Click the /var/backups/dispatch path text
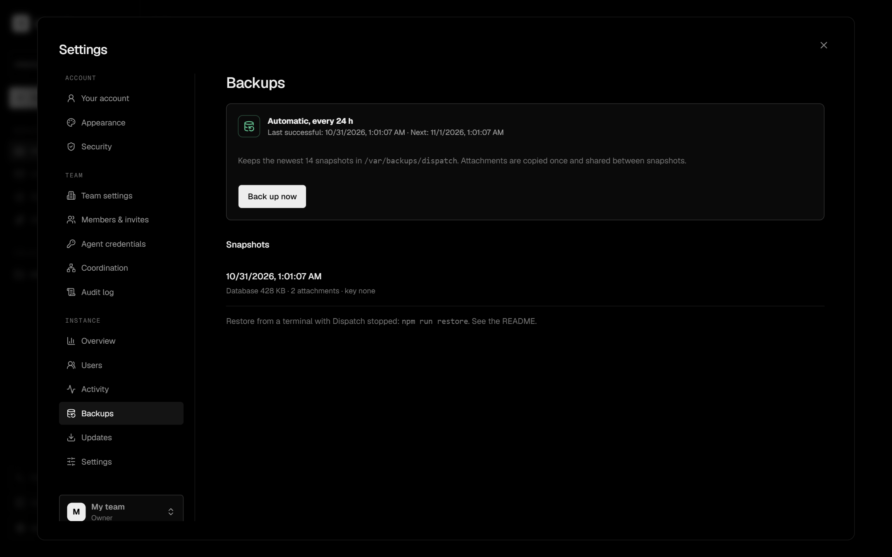Viewport: 892px width, 557px height. 410,160
